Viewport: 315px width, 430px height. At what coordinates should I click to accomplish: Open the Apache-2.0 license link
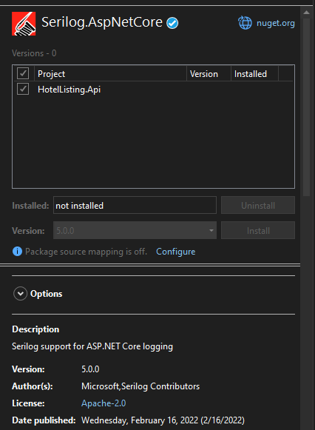(x=104, y=403)
